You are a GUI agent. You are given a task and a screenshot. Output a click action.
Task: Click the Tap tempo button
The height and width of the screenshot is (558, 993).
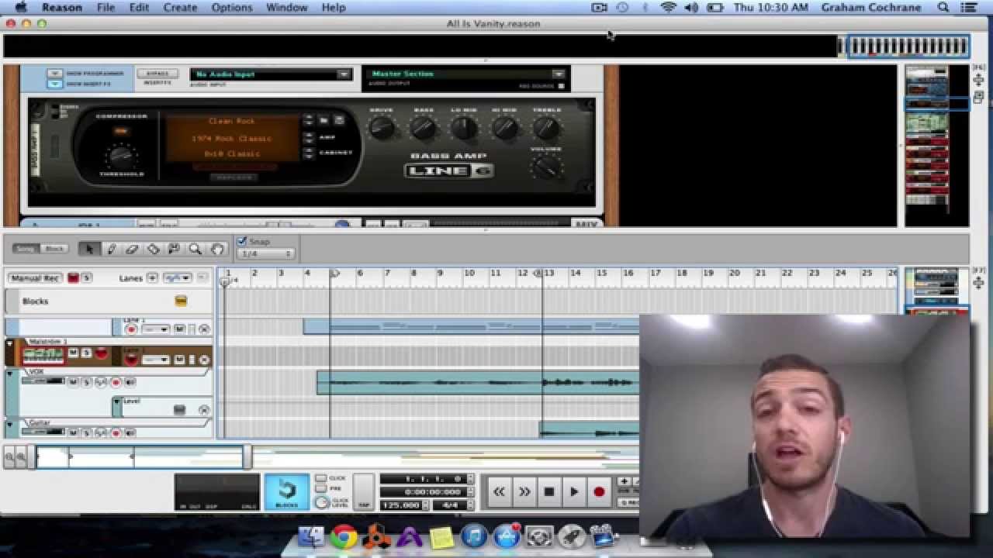pos(363,491)
